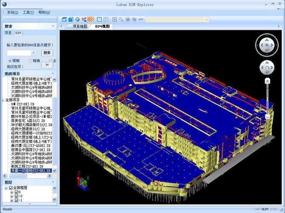Uncheck floor -2 layer checkbox
This screenshot has width=285, height=213.
[x=16, y=196]
